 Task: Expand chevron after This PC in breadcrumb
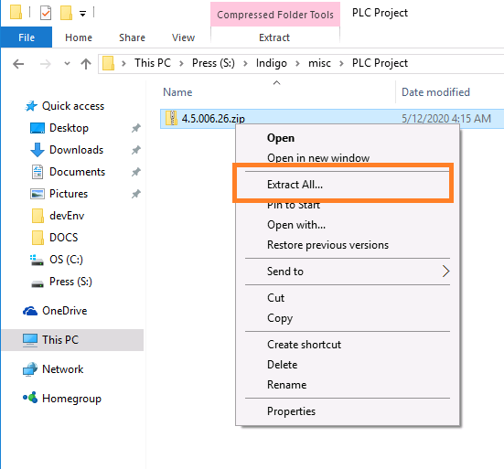point(182,64)
